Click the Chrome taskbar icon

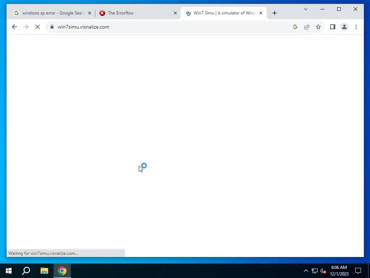point(62,271)
